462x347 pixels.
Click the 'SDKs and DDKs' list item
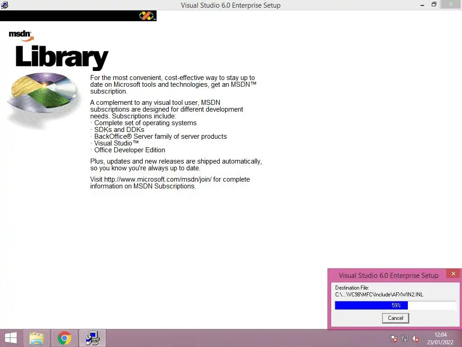coord(119,130)
